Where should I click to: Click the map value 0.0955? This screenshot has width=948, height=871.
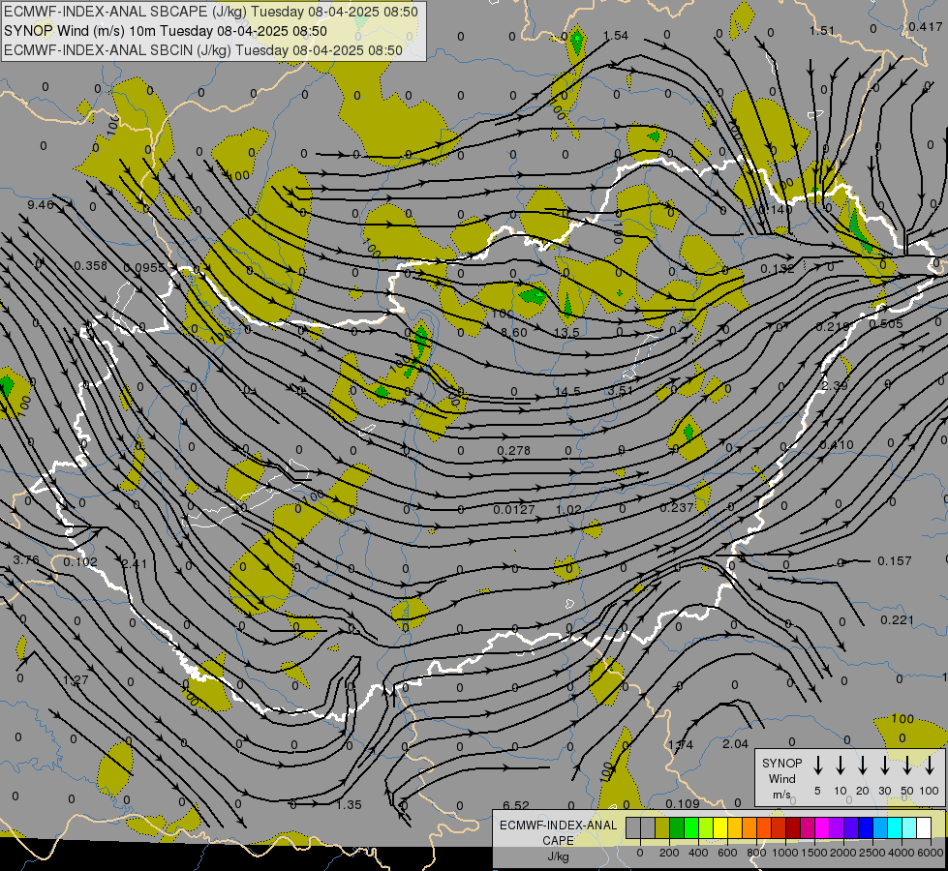point(144,268)
